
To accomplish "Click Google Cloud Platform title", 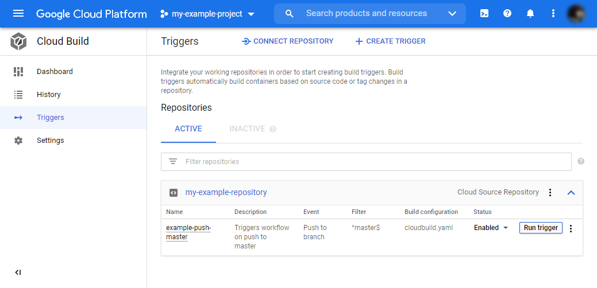I will point(91,14).
